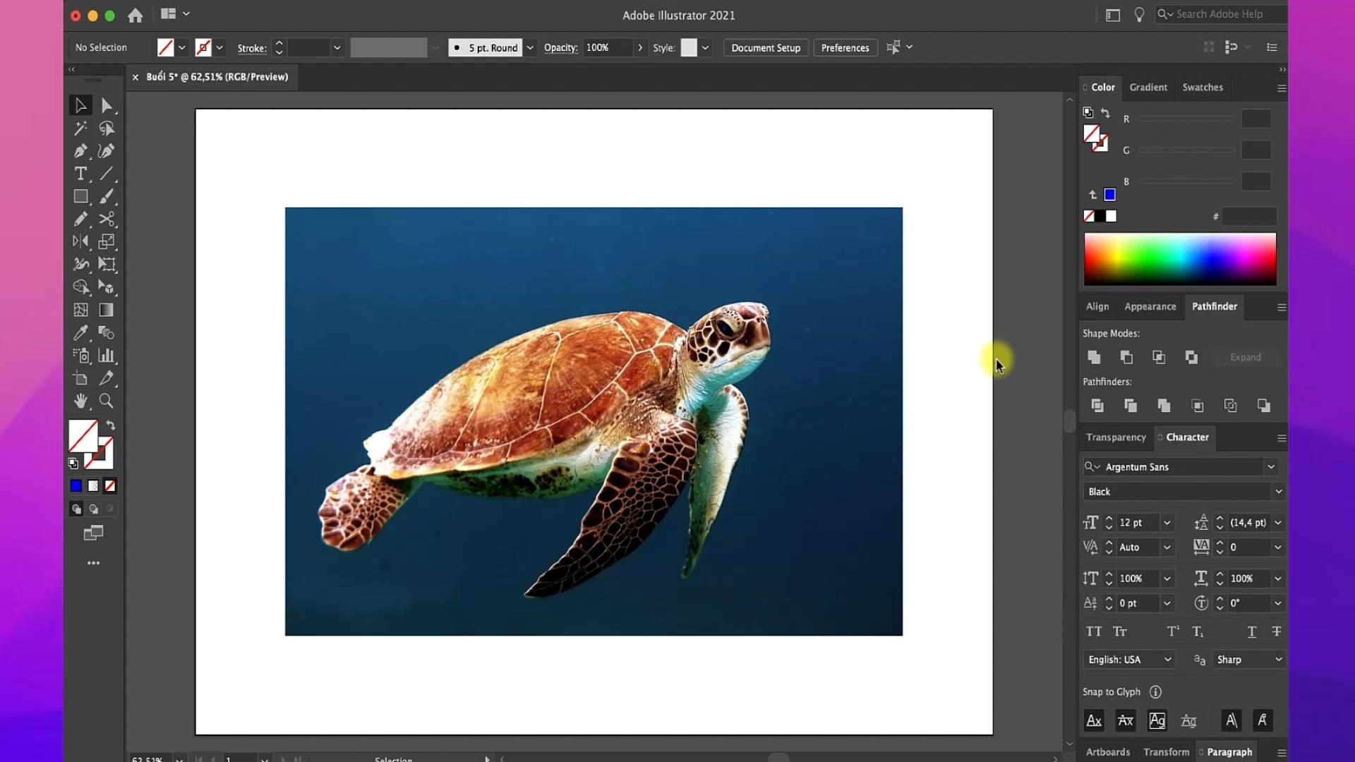The width and height of the screenshot is (1355, 762).
Task: Switch to the Gradient panel tab
Action: (1148, 87)
